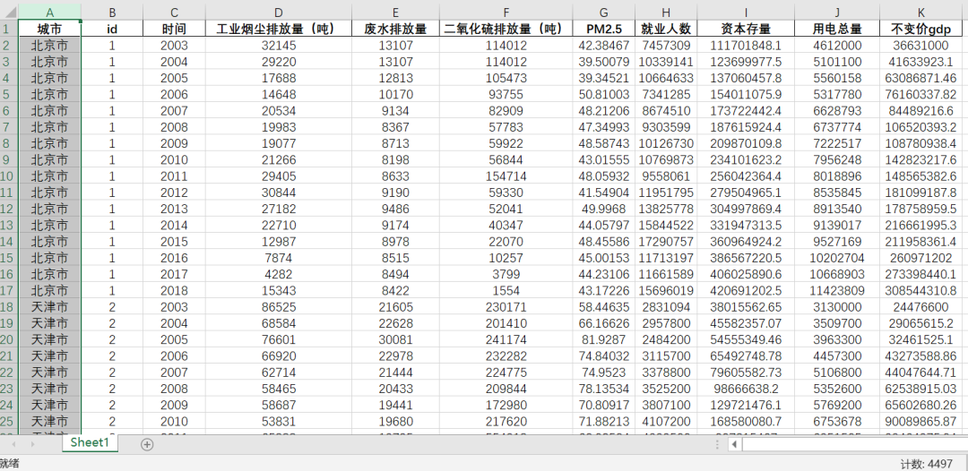Select row 10 header
The height and width of the screenshot is (471, 968).
click(x=9, y=176)
